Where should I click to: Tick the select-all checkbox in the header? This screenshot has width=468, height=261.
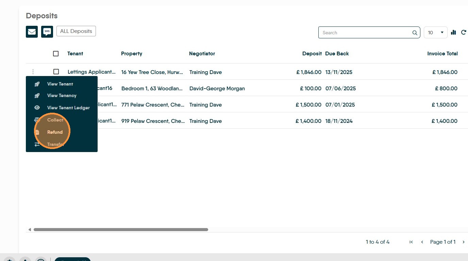(x=56, y=54)
